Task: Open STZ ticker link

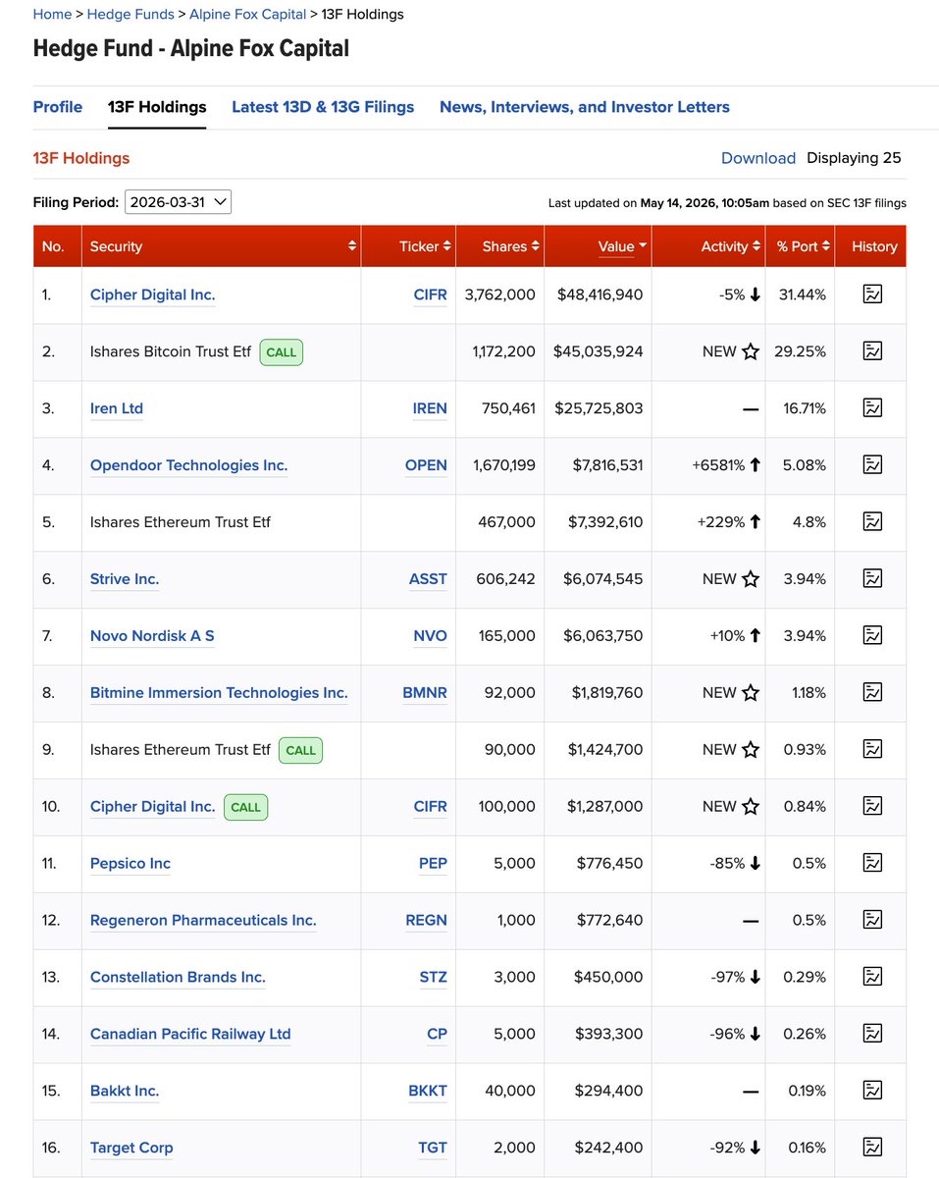Action: click(433, 978)
